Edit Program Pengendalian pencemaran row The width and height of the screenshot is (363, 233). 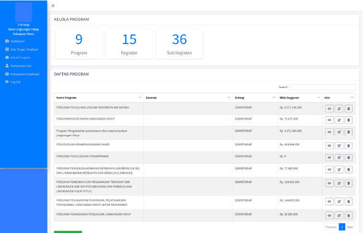click(339, 132)
